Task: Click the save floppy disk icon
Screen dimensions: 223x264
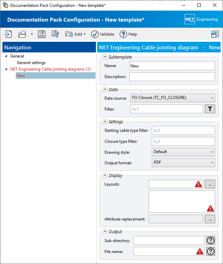Action: pyautogui.click(x=41, y=34)
